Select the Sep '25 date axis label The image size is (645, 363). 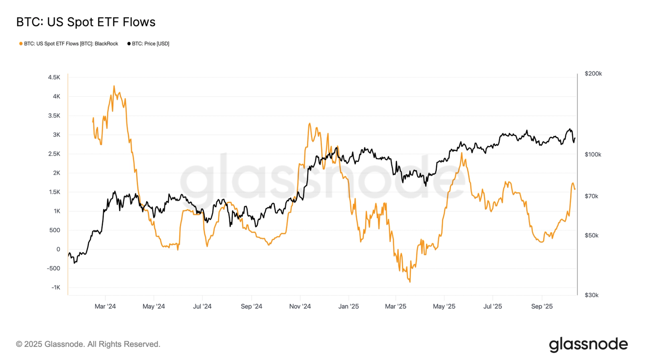542,307
